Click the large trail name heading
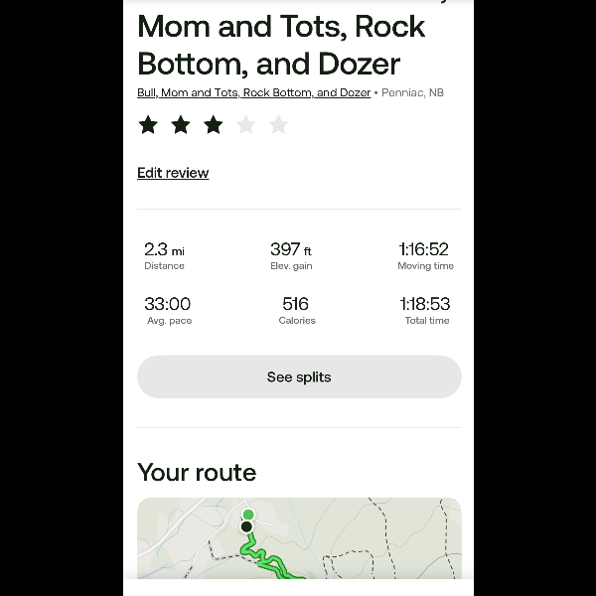This screenshot has height=596, width=596. tap(281, 45)
